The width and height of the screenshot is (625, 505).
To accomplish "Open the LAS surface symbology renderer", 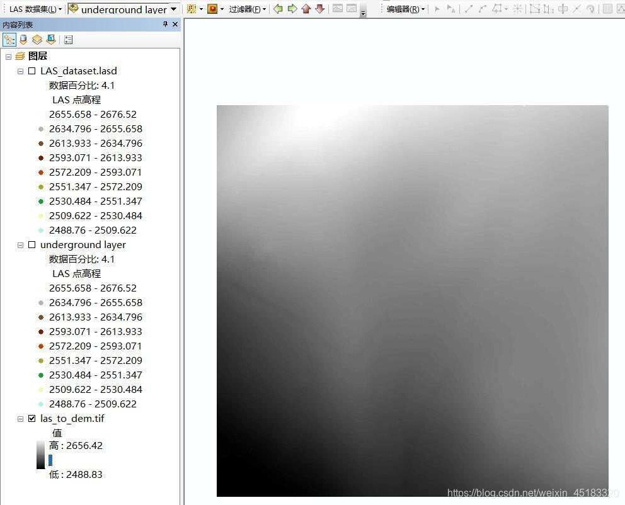I will [212, 9].
